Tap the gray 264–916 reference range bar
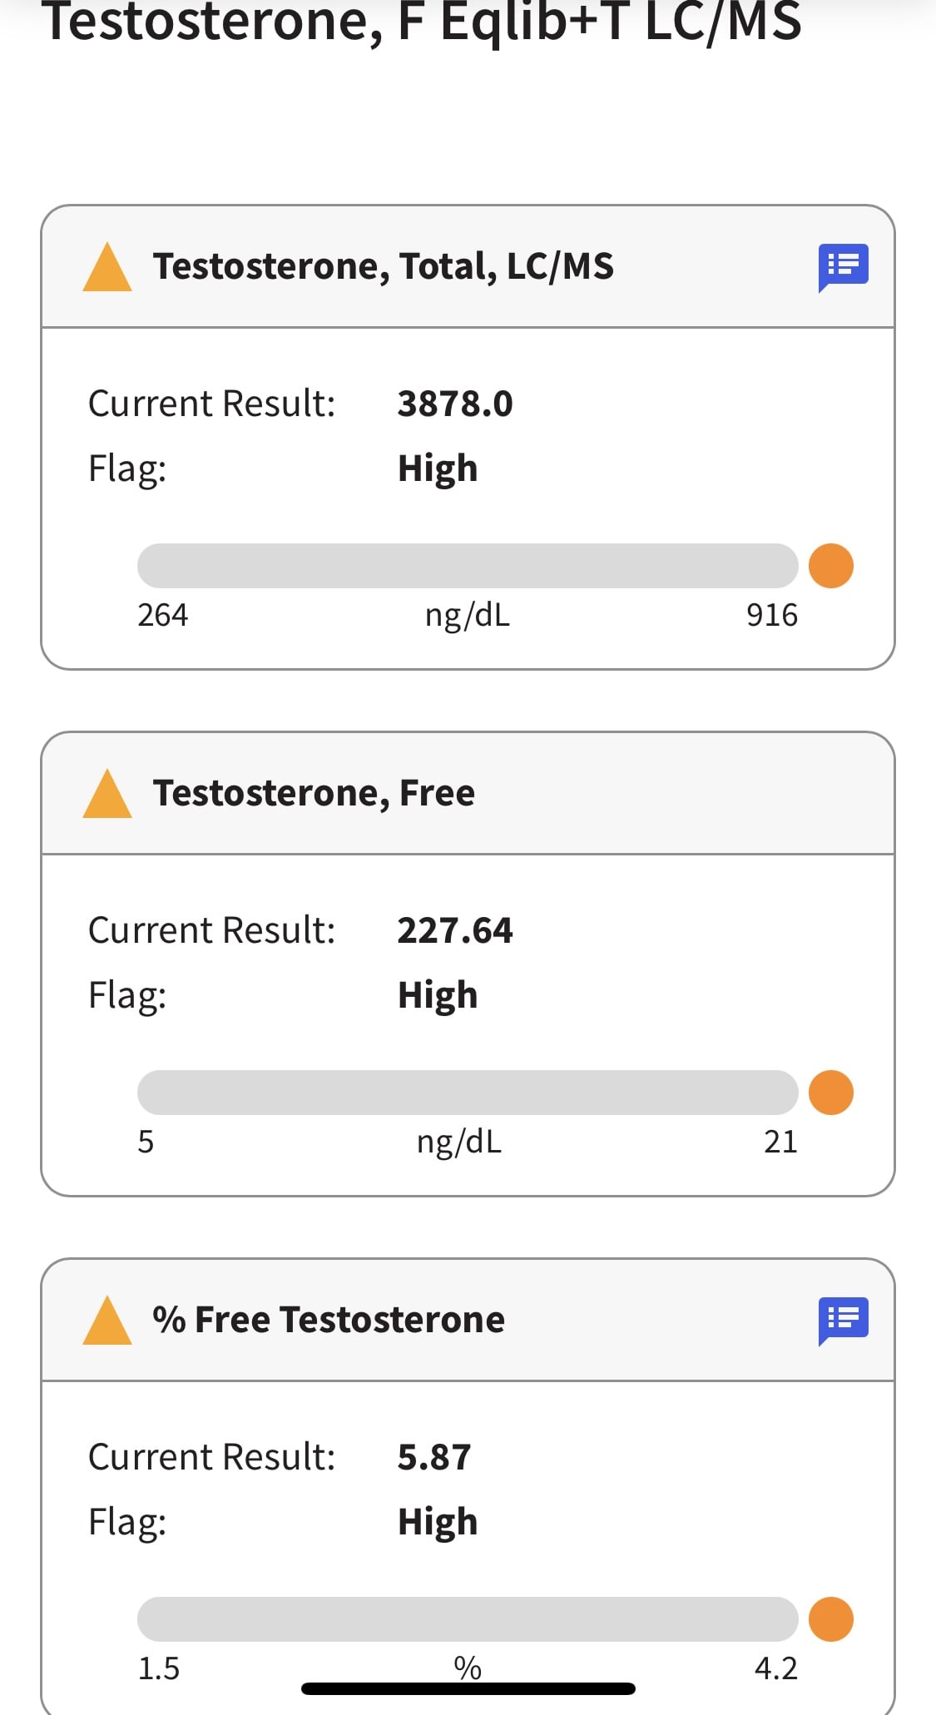 point(468,566)
